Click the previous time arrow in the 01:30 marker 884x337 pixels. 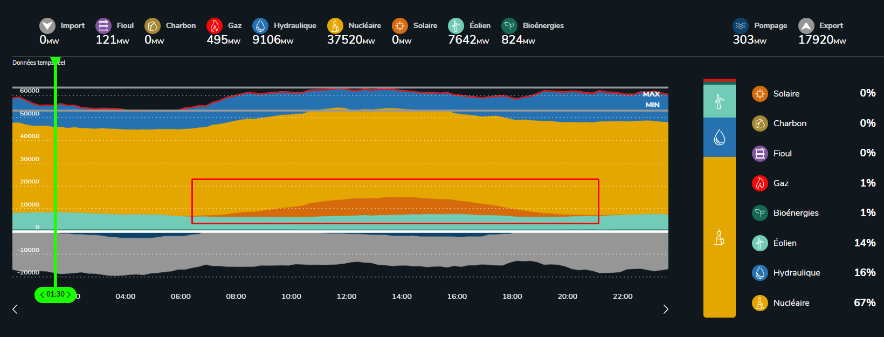[42, 295]
